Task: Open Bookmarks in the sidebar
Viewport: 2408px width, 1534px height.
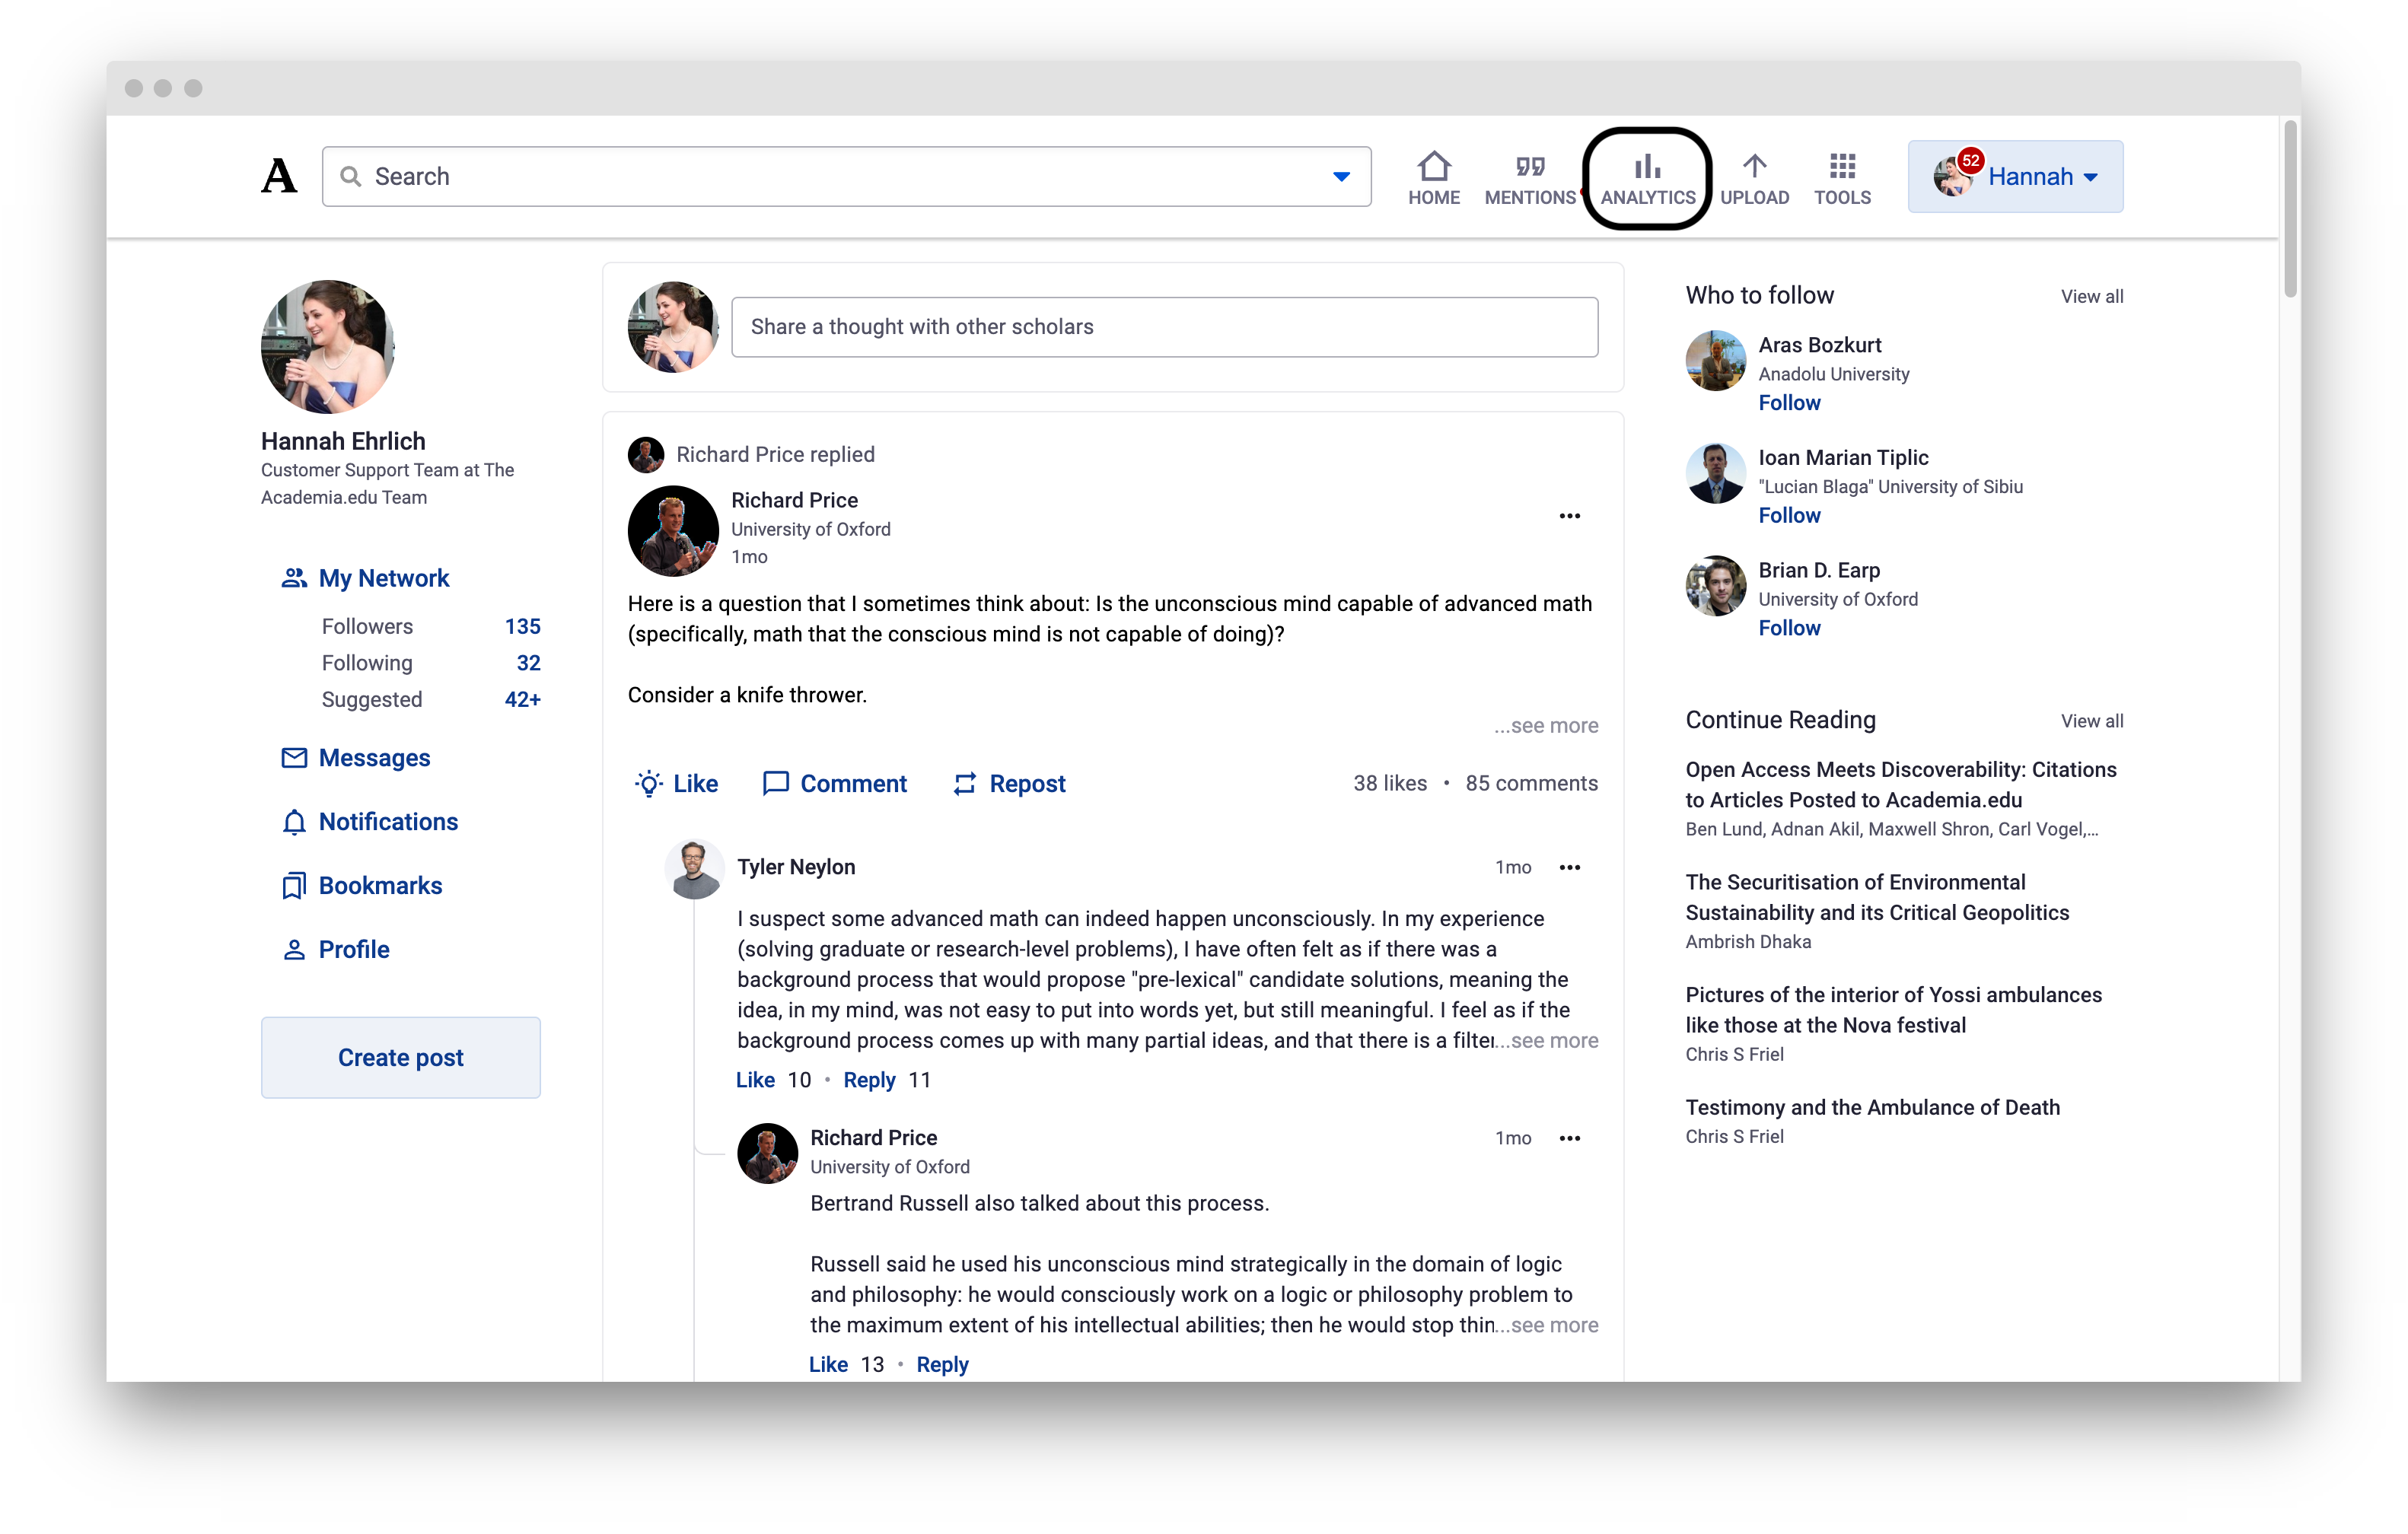Action: pos(380,886)
